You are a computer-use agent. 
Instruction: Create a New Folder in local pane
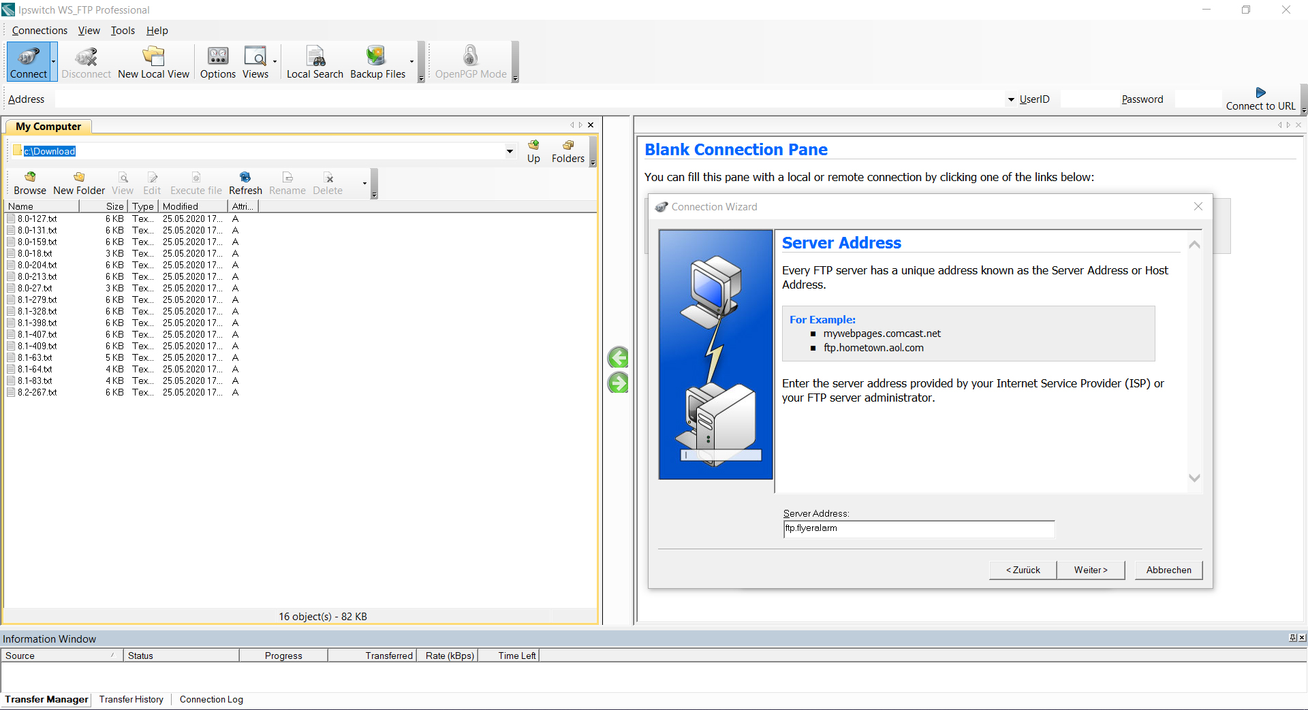coord(79,183)
